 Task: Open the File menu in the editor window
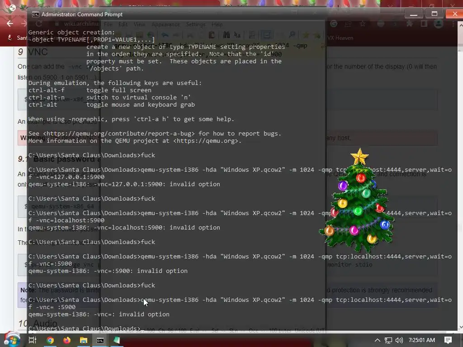coord(108,24)
